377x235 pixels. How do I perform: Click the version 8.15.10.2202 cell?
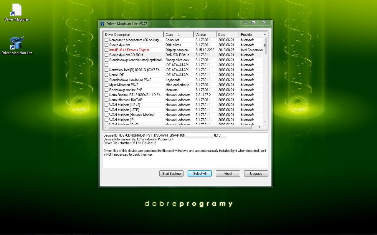pyautogui.click(x=205, y=50)
